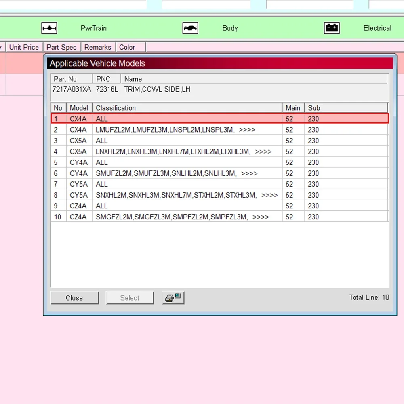
Task: Click the Body car silhouette icon
Action: 190,28
